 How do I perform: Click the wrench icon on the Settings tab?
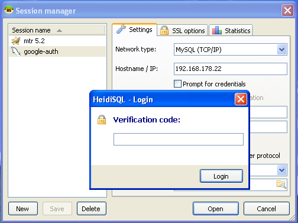tap(121, 29)
